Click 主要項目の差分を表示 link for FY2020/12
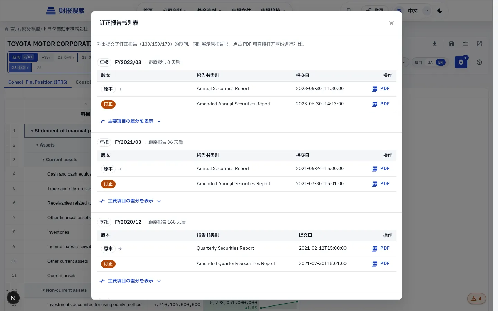The height and width of the screenshot is (311, 498). [x=130, y=281]
